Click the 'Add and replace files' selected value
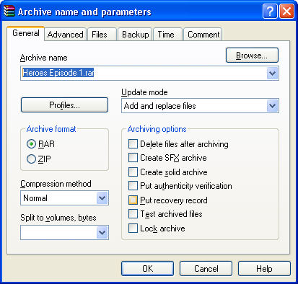 (159, 106)
